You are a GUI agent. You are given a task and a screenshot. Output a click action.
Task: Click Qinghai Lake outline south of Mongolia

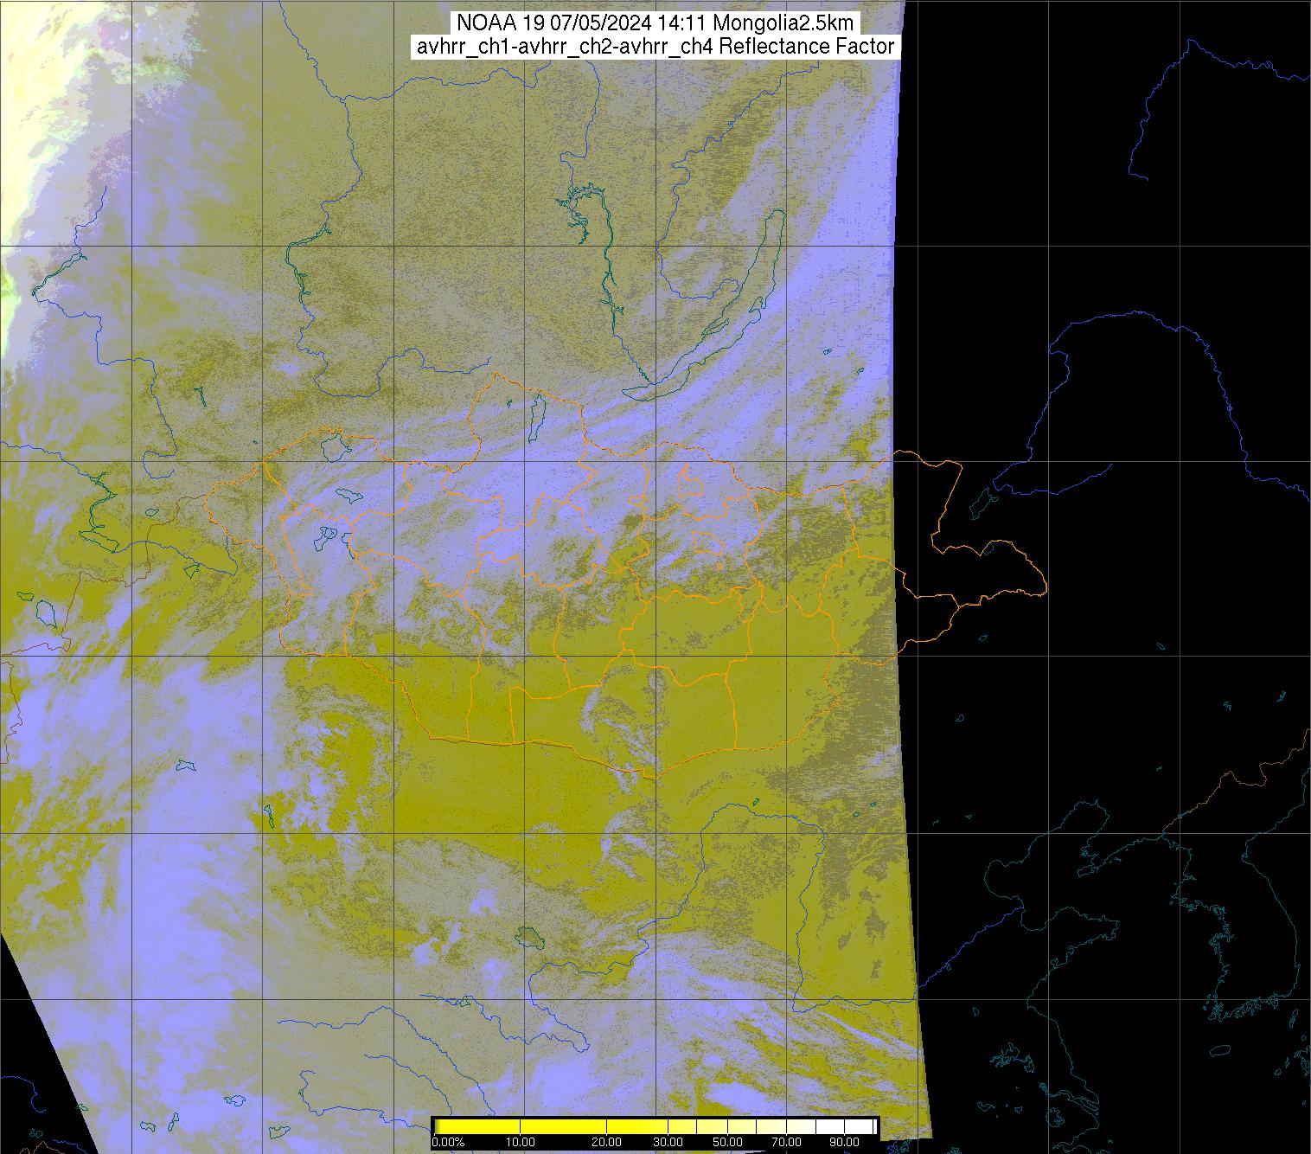click(526, 936)
